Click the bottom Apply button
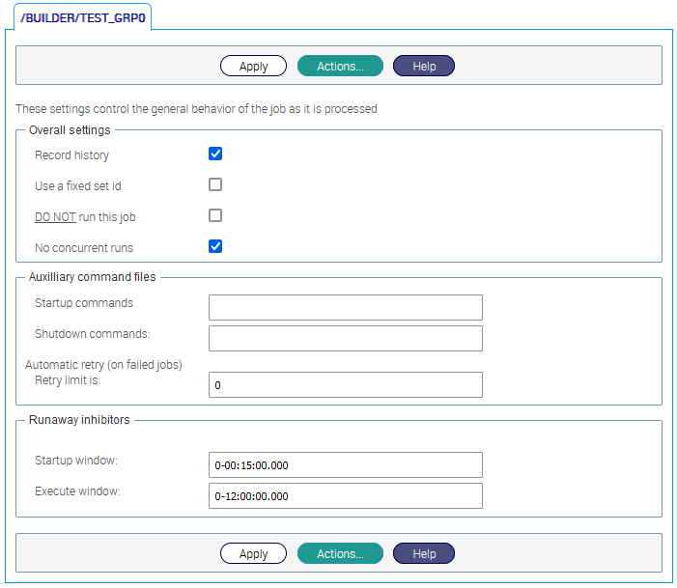This screenshot has height=588, width=677. (x=253, y=554)
